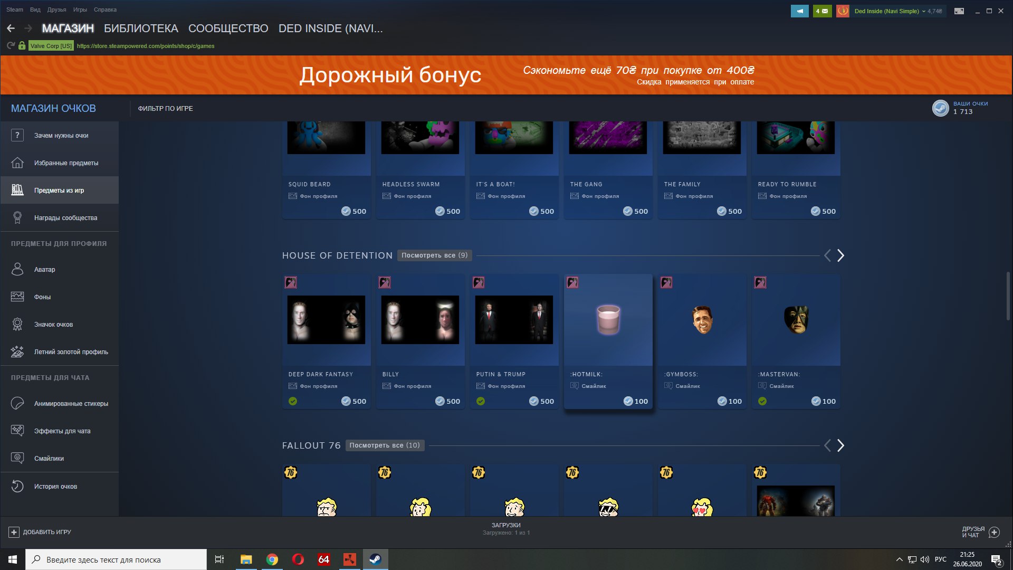
Task: Open the Аватар sidebar icon
Action: click(x=17, y=269)
